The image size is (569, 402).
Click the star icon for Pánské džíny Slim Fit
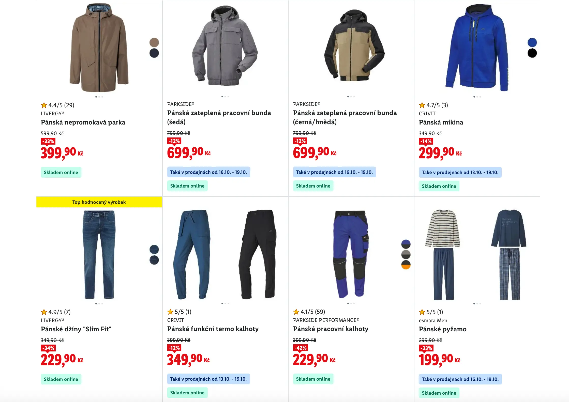pos(44,312)
